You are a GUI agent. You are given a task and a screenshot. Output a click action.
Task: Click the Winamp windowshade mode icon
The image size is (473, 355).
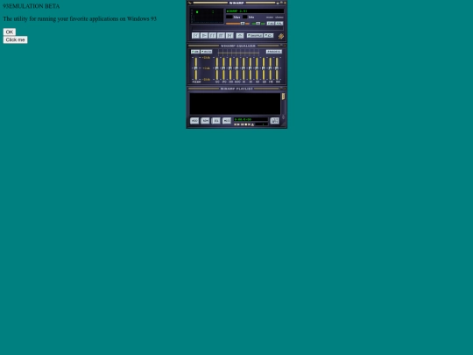point(281,3)
